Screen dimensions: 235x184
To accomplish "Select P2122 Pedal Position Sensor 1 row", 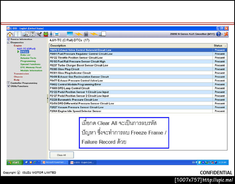I will click(x=138, y=92).
